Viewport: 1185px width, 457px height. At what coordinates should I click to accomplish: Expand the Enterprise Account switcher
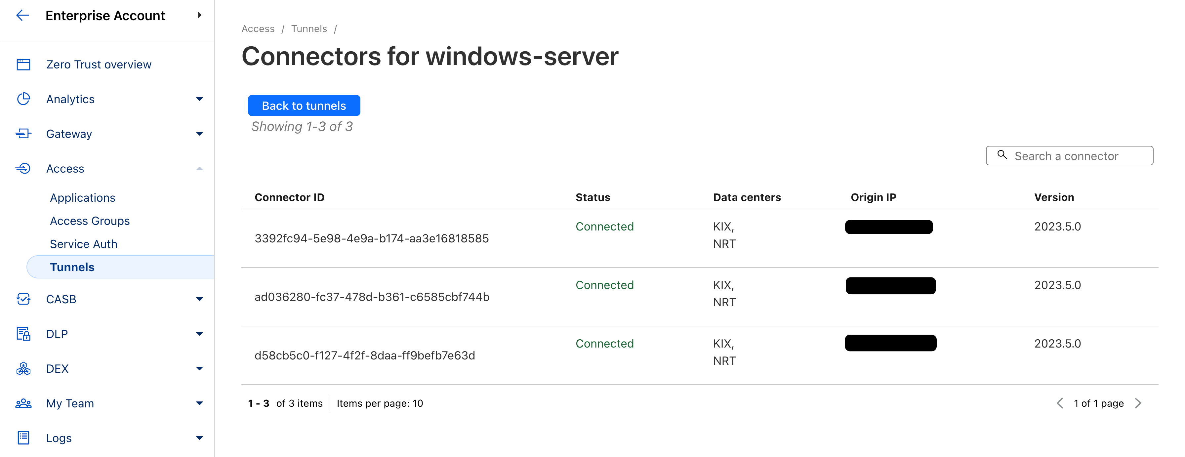pyautogui.click(x=200, y=15)
